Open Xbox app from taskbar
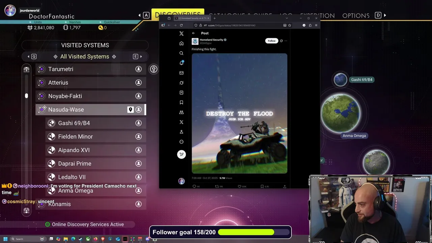The image size is (432, 243). (x=88, y=239)
